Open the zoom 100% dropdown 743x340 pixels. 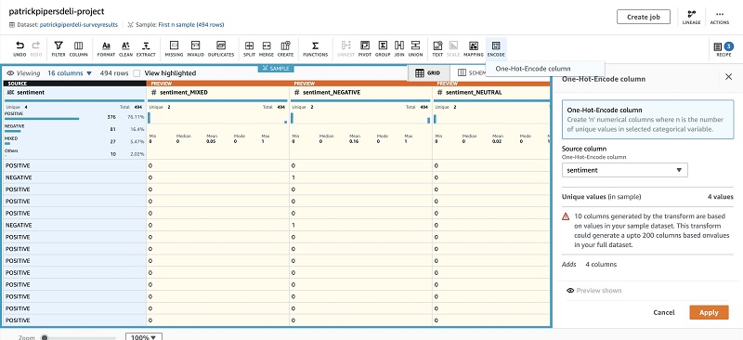(144, 337)
